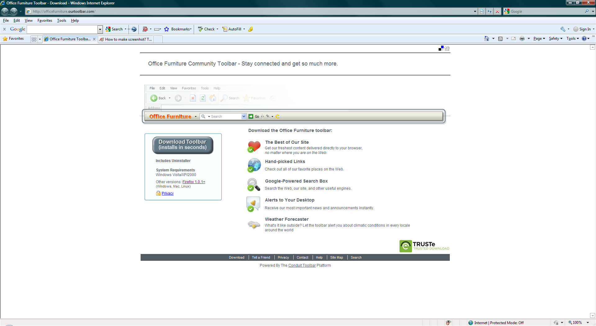Expand the command bar Tools dropdown
The height and width of the screenshot is (326, 596).
coord(573,38)
